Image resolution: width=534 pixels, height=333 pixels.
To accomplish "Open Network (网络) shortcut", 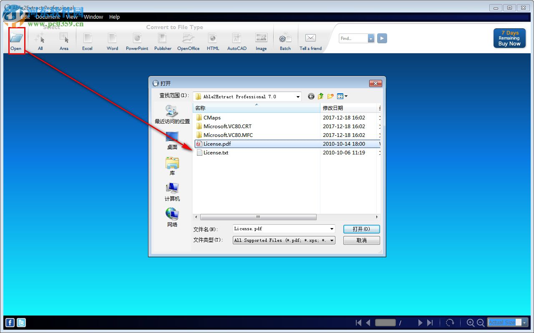I will tap(172, 218).
